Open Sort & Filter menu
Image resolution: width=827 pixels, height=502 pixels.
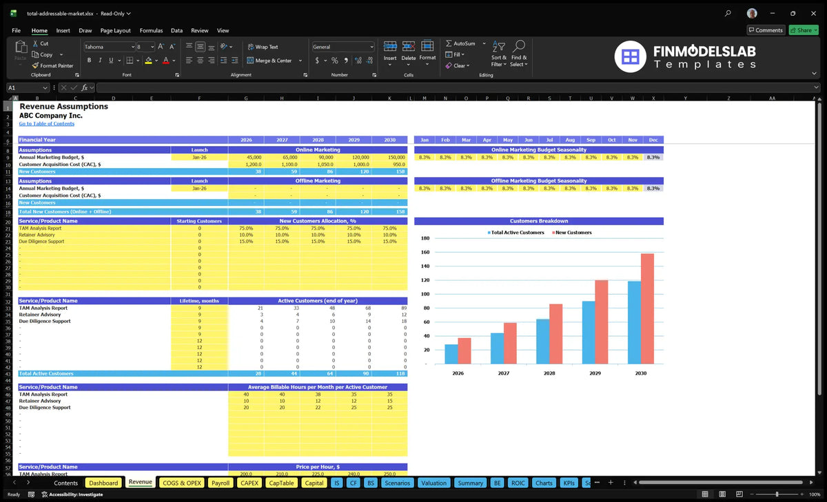(x=499, y=53)
